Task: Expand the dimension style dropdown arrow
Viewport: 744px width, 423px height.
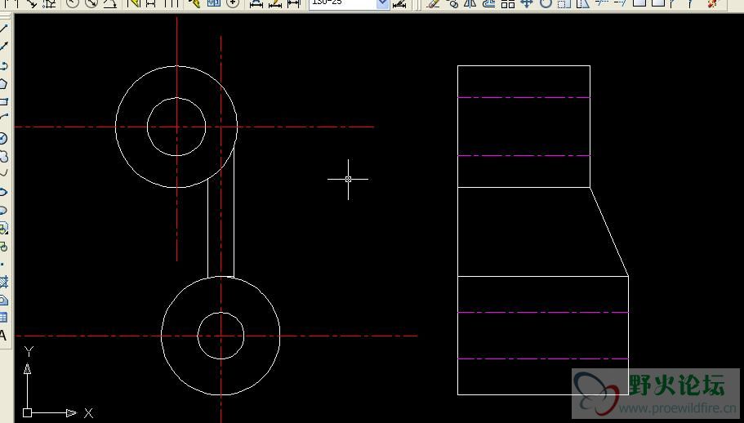Action: tap(383, 4)
